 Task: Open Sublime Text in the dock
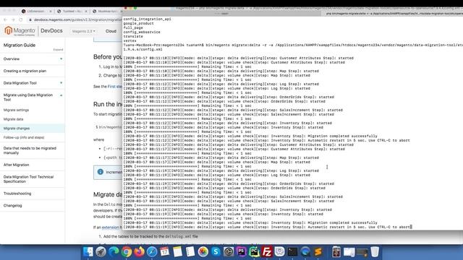point(318,252)
